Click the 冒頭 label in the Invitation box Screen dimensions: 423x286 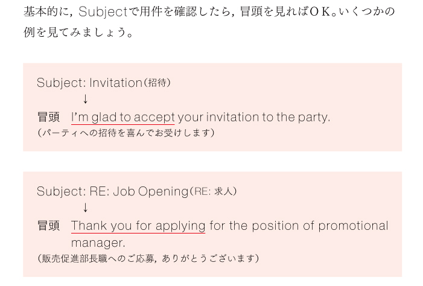[x=48, y=117]
